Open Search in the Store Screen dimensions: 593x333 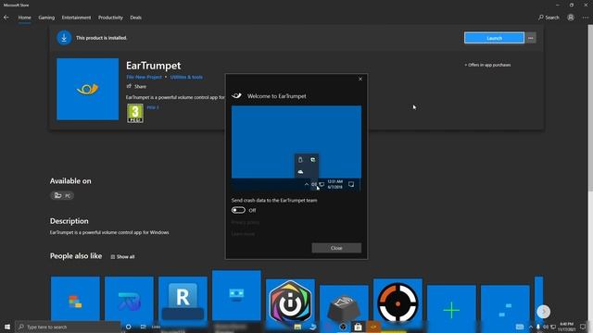point(549,18)
